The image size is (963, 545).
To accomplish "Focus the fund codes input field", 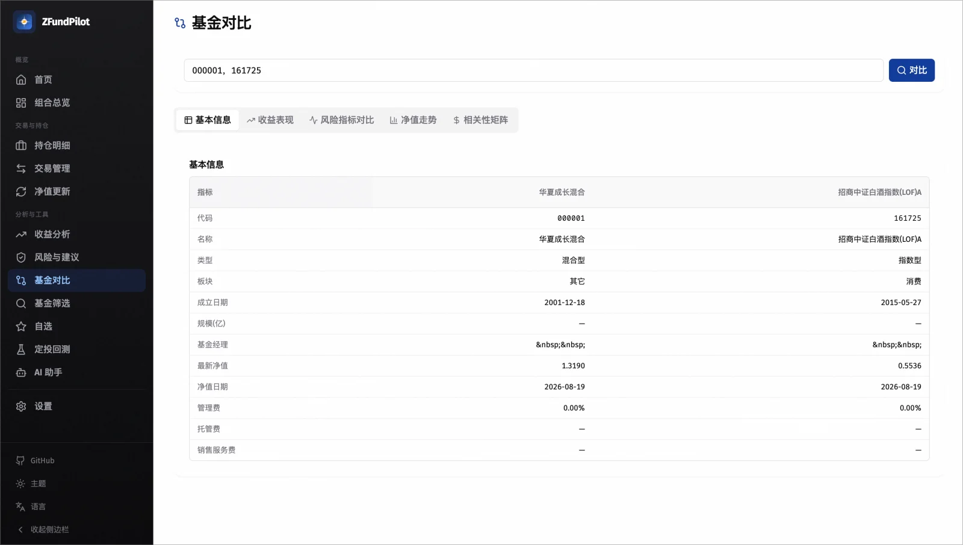I will pos(533,70).
